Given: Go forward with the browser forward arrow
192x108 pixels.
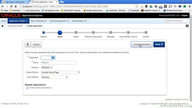Looking at the screenshot, I should pyautogui.click(x=7, y=6).
